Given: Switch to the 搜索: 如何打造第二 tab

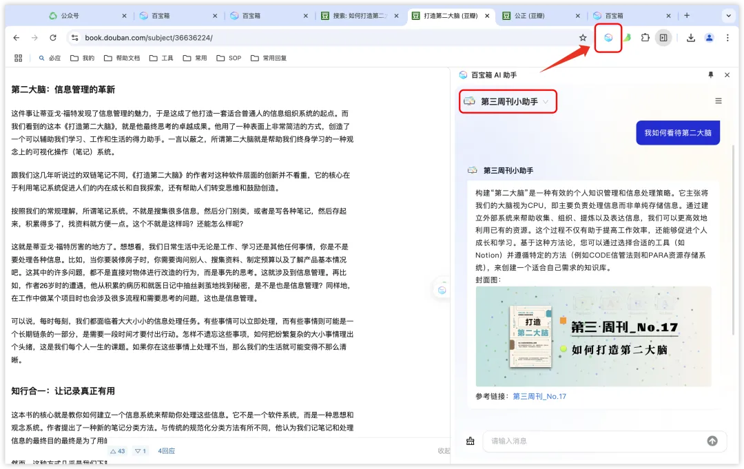Looking at the screenshot, I should 358,16.
